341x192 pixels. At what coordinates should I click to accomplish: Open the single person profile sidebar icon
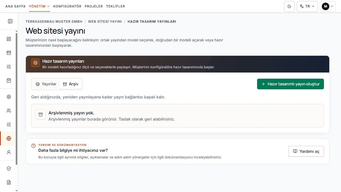(9, 152)
